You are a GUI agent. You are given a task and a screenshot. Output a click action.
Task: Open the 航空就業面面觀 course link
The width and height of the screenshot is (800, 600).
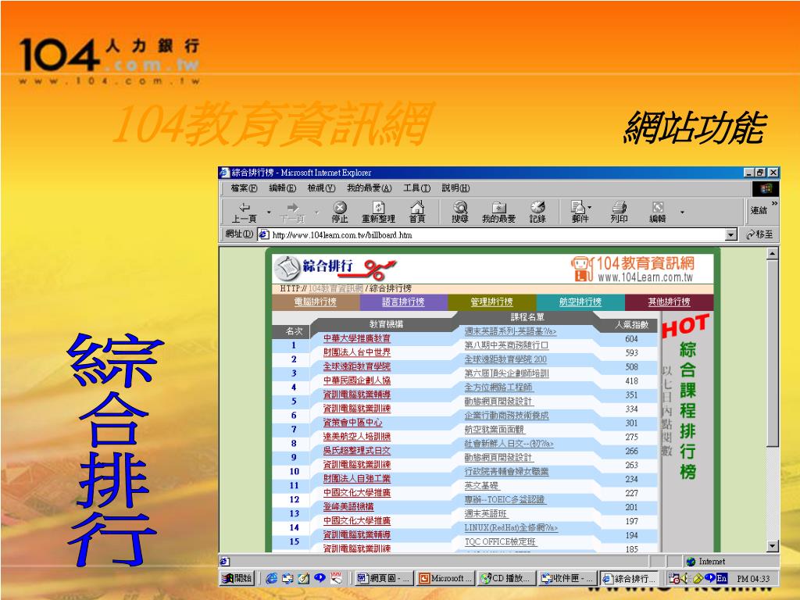pos(495,430)
